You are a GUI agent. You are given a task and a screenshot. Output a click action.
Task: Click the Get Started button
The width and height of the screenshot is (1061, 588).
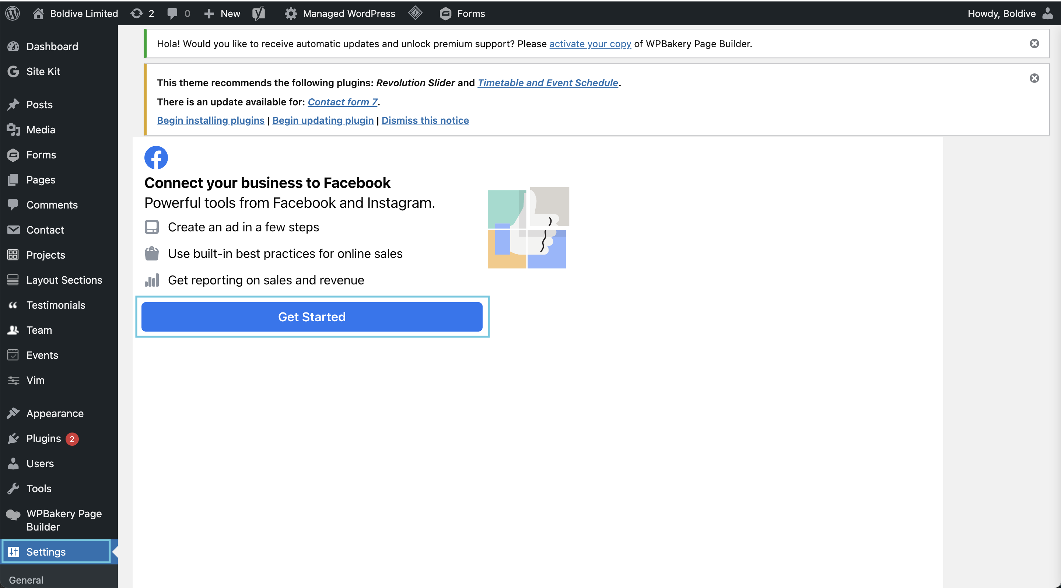(311, 316)
